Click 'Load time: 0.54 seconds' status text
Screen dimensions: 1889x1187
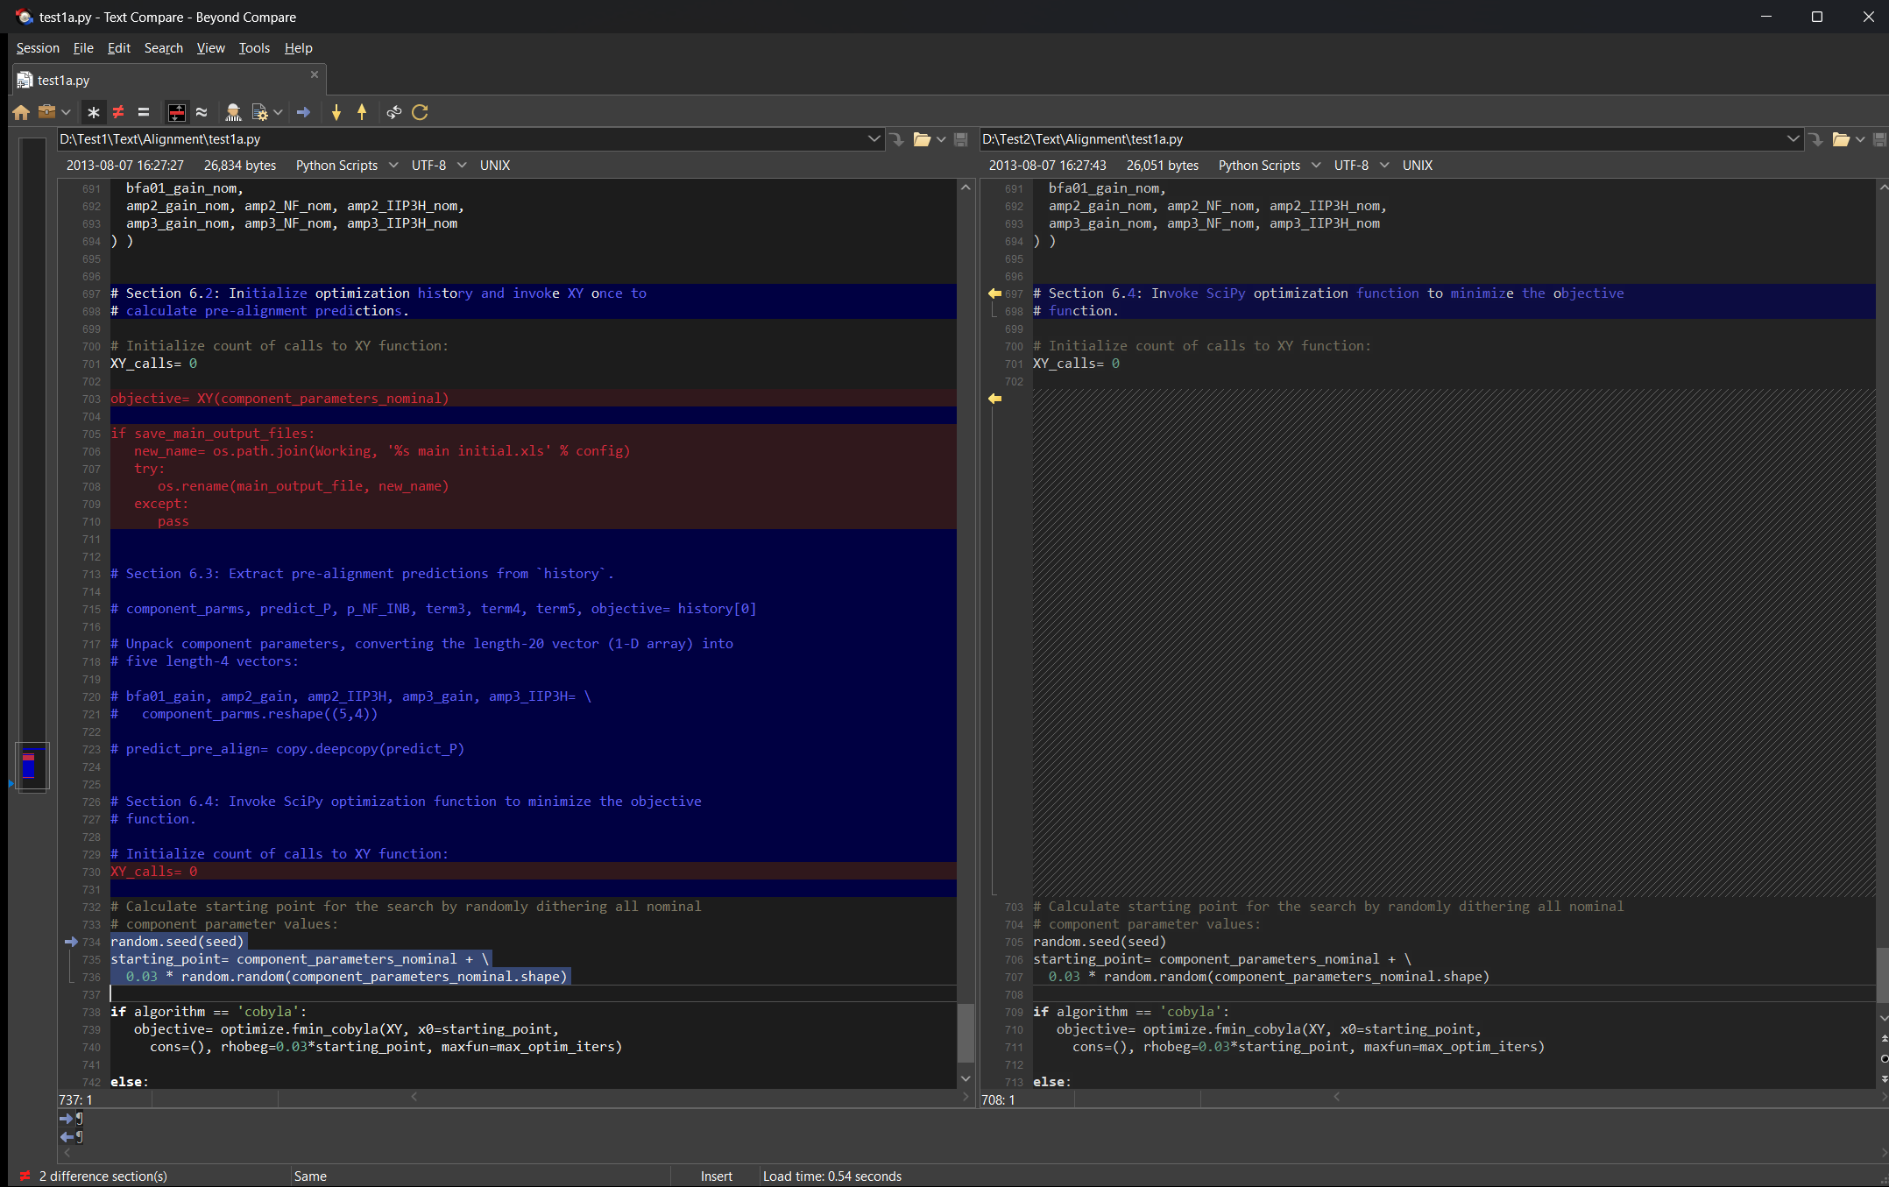832,1176
